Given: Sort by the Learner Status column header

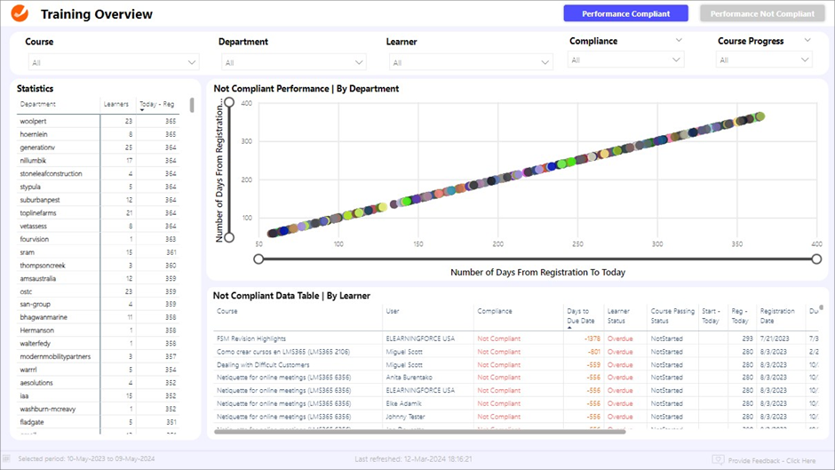Looking at the screenshot, I should click(616, 315).
